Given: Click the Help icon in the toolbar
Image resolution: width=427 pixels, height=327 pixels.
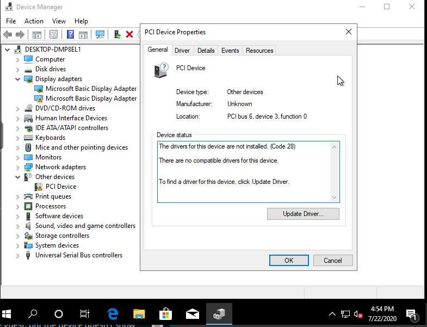Looking at the screenshot, I should point(70,34).
